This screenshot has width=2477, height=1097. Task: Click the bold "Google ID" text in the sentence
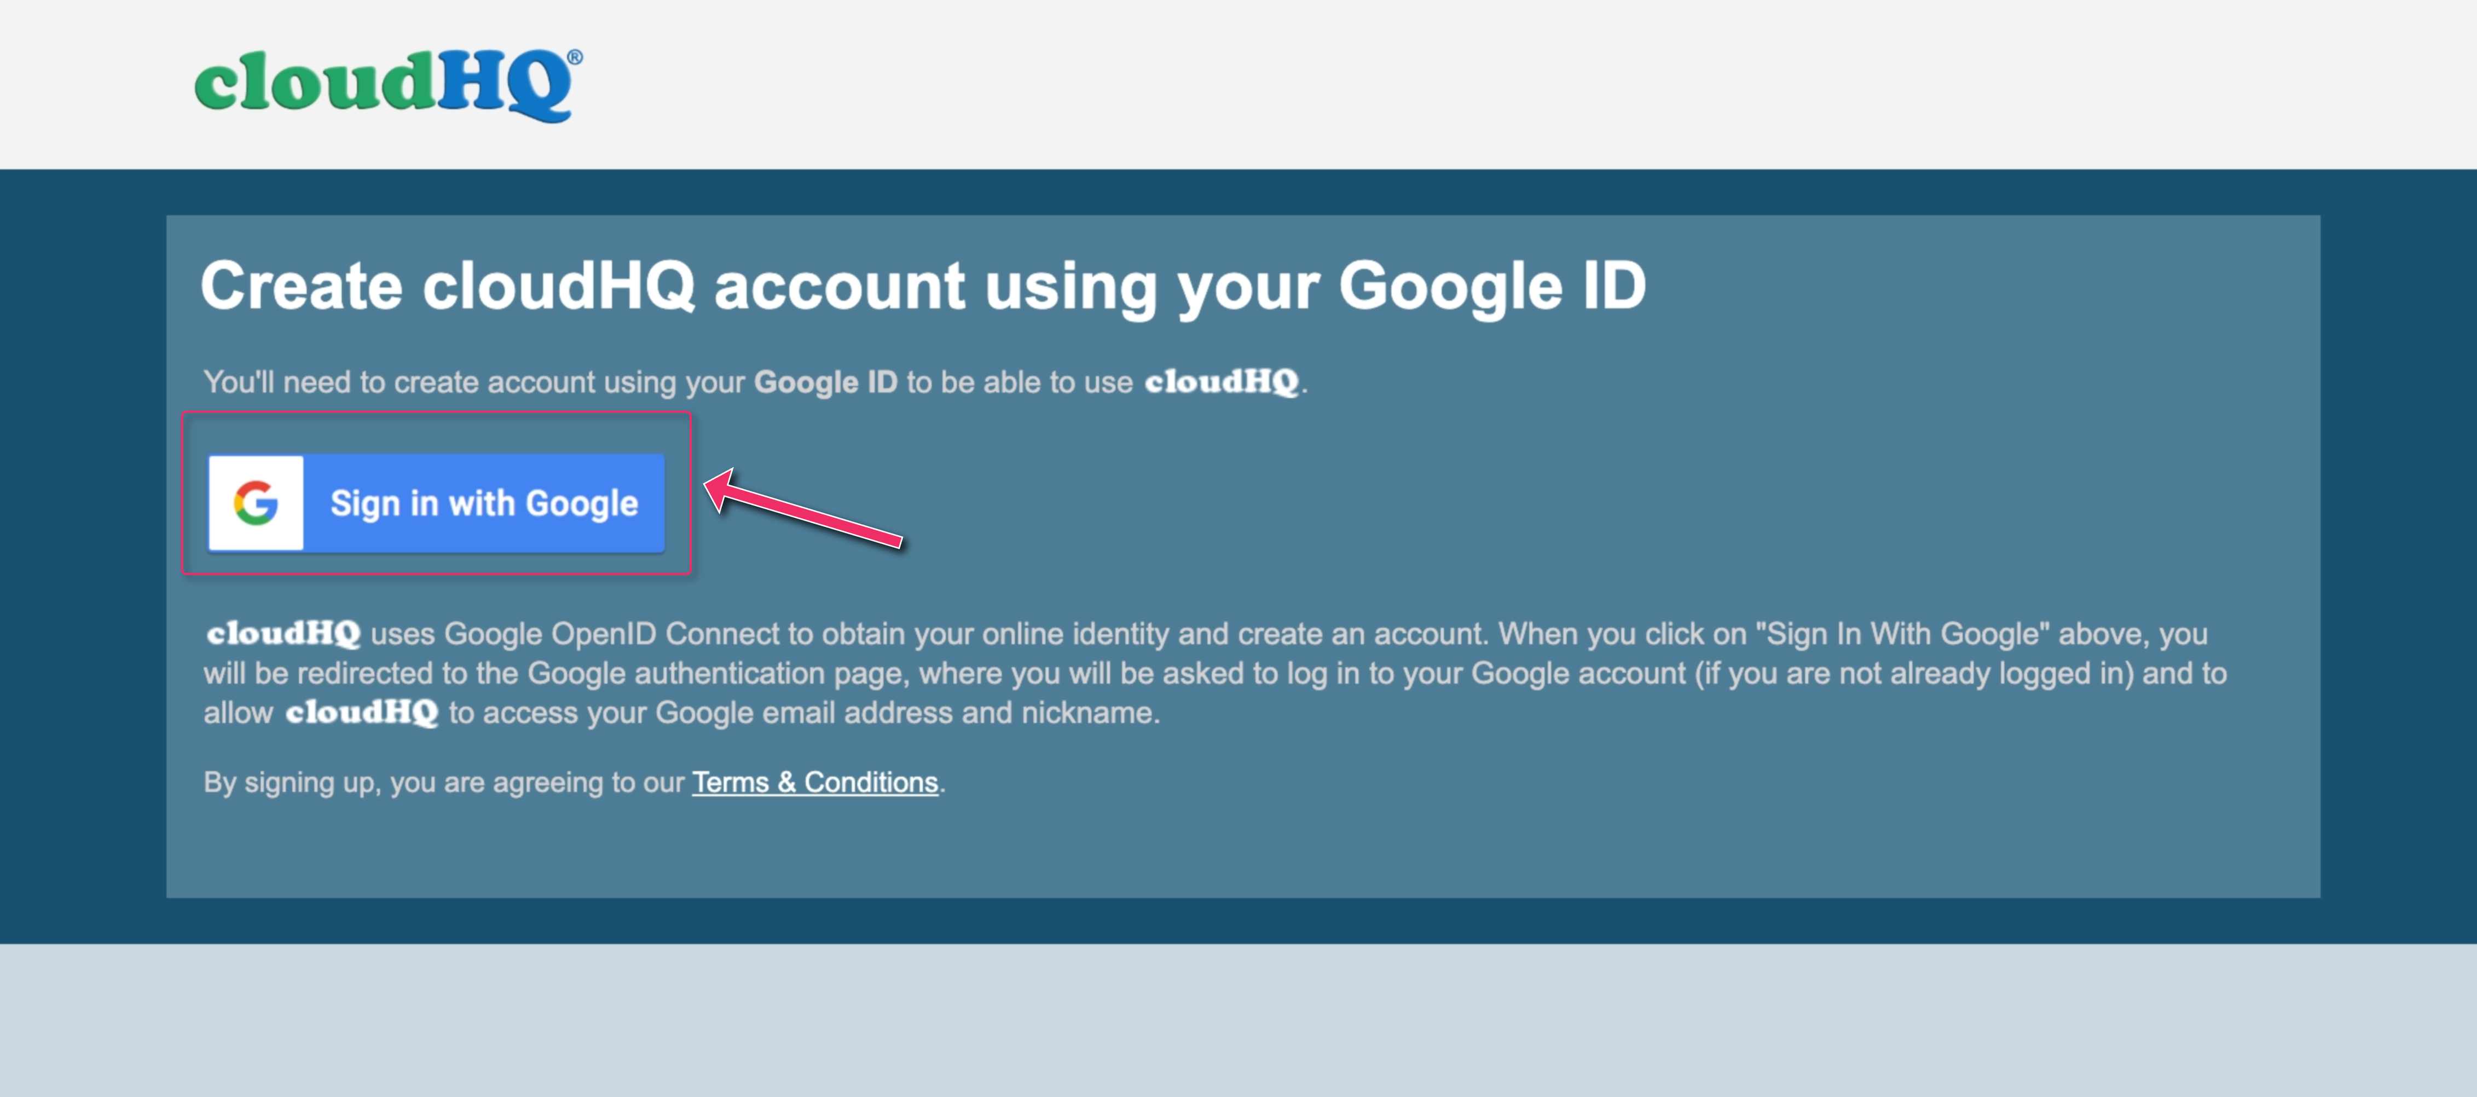825,382
